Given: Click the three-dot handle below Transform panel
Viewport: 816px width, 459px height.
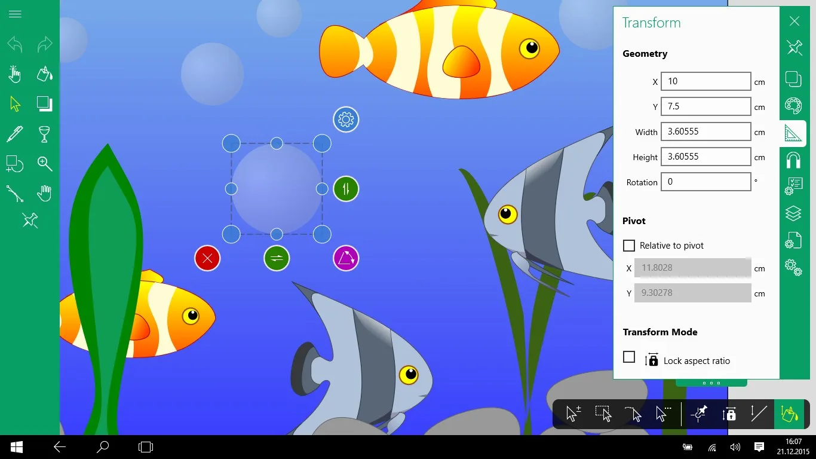Looking at the screenshot, I should coord(711,382).
